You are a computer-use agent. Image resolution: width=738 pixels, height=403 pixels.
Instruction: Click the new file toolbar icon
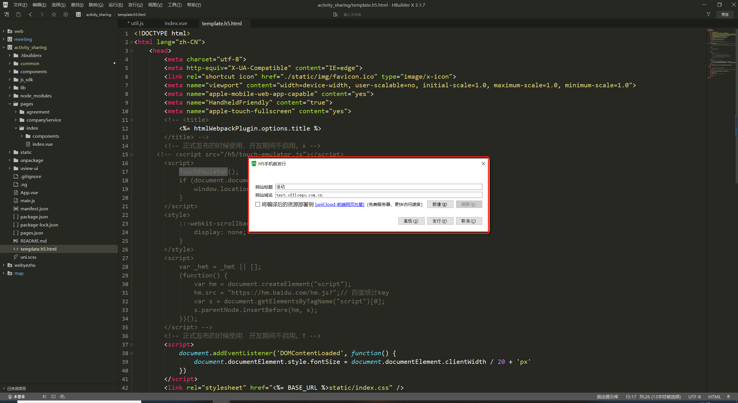7,14
